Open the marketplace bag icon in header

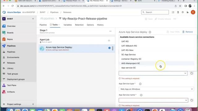coord(178,12)
